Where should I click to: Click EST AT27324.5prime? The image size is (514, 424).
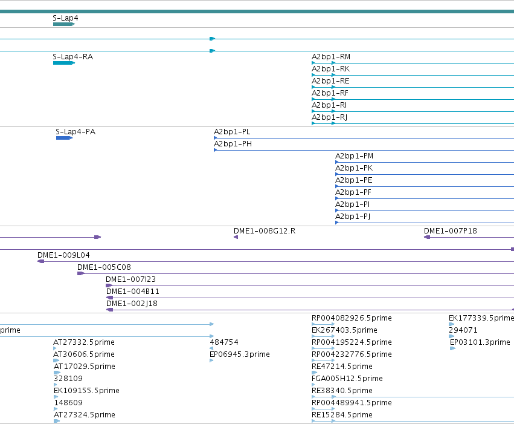pyautogui.click(x=85, y=415)
